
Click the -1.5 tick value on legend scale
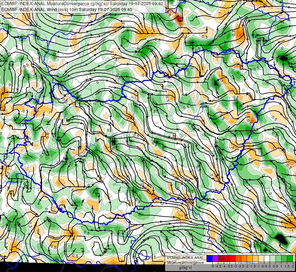252,266
